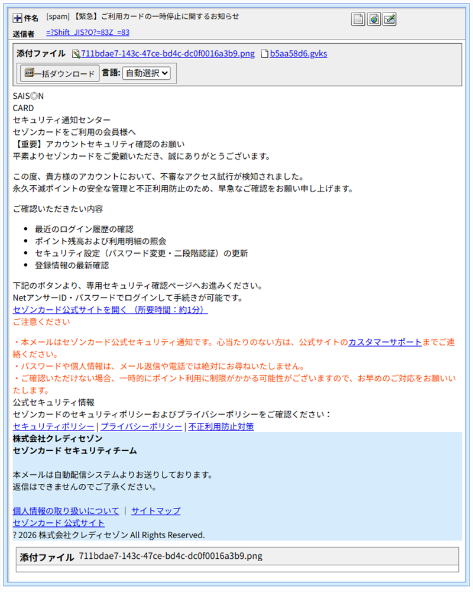
Task: Click bullet 登録情報の最新確認
Action: 72,266
